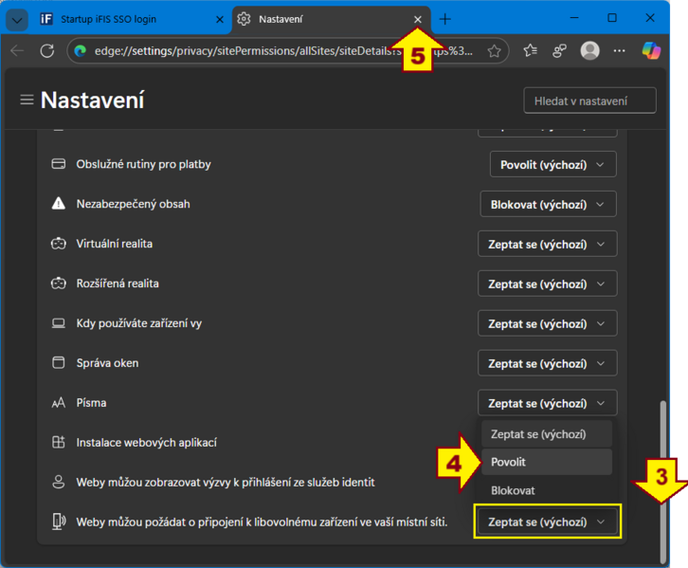Open a new browser tab
The image size is (688, 568).
[x=444, y=19]
